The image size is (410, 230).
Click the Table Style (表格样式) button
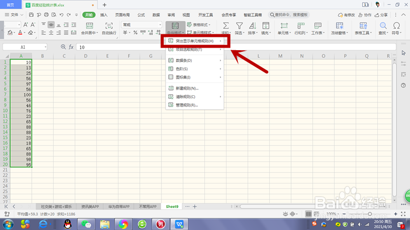coord(199,25)
